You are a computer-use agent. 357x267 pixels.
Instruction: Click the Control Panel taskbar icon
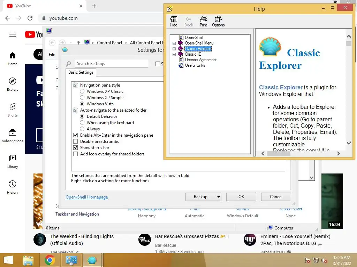coord(71,260)
